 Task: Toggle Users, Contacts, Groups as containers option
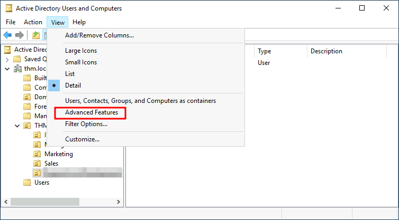(140, 101)
